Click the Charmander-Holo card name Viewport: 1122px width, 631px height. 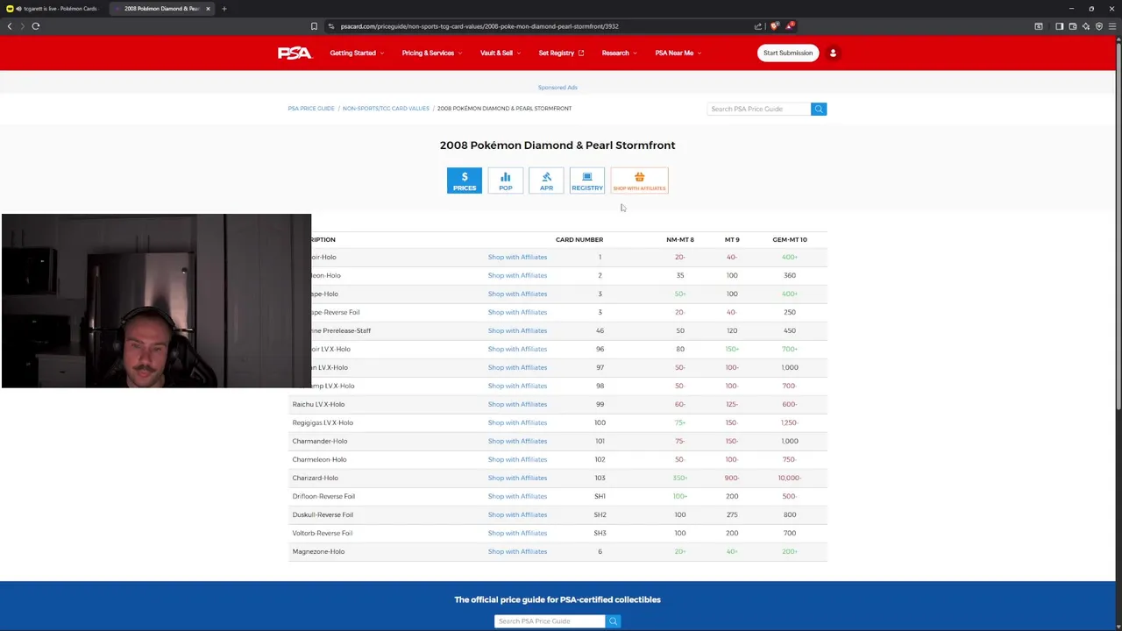click(x=320, y=441)
